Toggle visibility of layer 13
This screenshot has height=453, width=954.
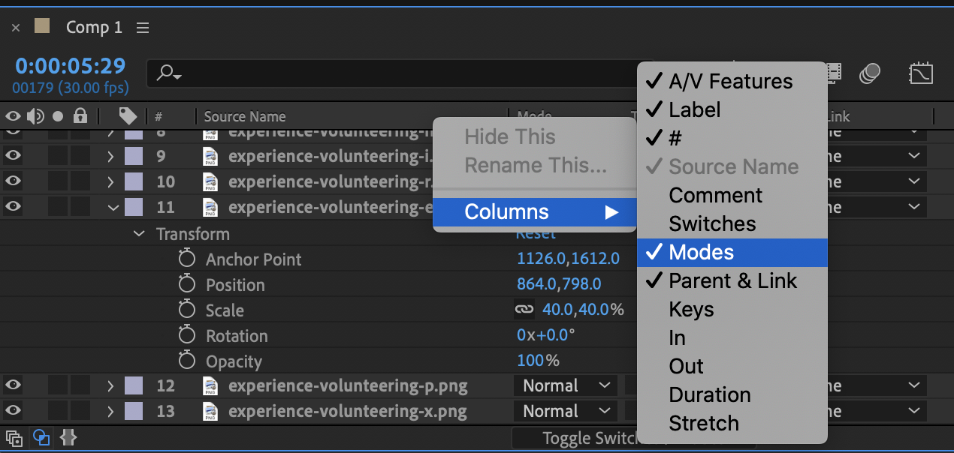(x=13, y=410)
